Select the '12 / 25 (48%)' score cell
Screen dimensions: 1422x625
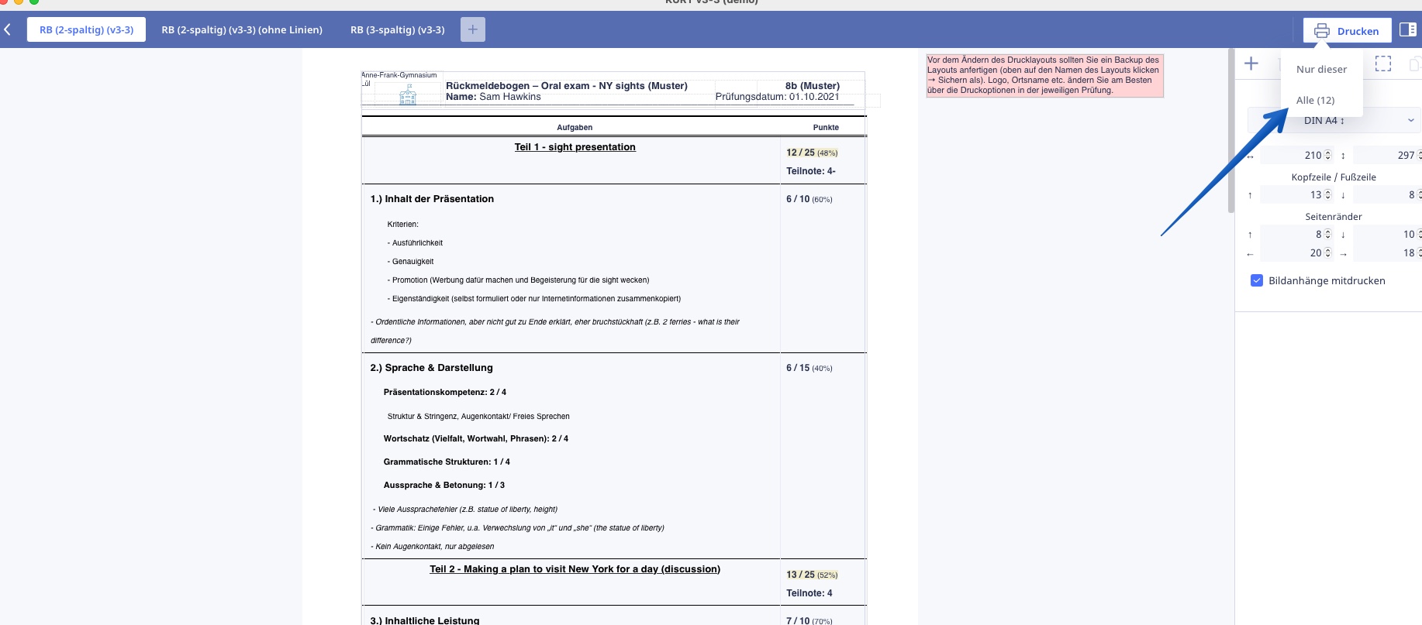pos(812,153)
